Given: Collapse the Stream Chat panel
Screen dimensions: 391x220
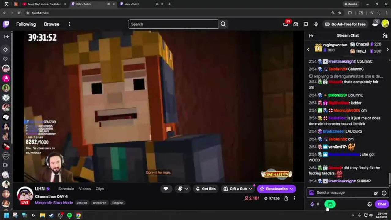Looking at the screenshot, I should click(311, 36).
